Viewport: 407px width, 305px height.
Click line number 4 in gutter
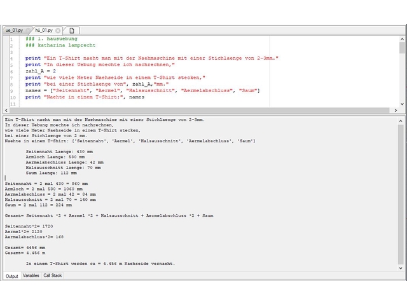pyautogui.click(x=11, y=58)
